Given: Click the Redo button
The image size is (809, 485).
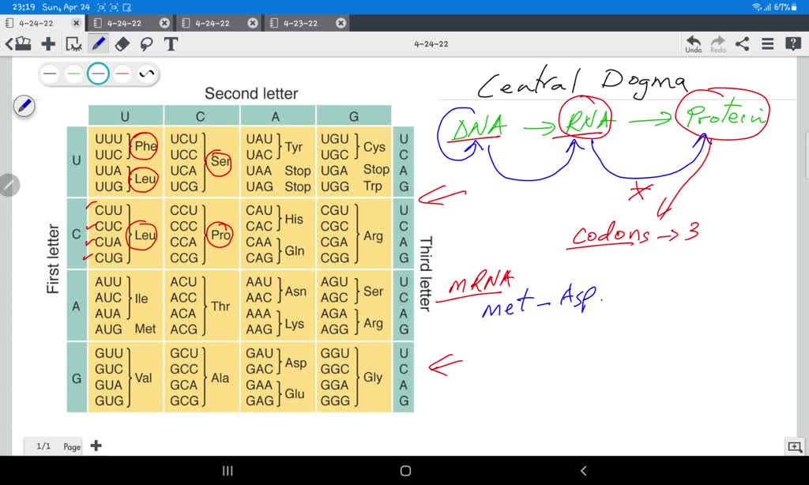Looking at the screenshot, I should coord(717,44).
